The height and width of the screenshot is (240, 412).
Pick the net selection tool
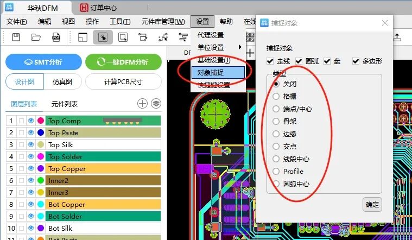tap(143, 37)
